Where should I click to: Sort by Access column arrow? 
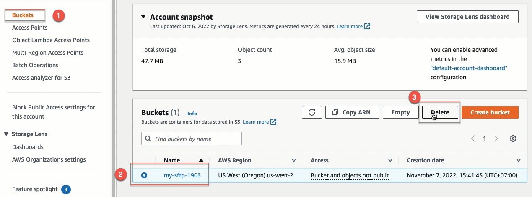tap(390, 160)
